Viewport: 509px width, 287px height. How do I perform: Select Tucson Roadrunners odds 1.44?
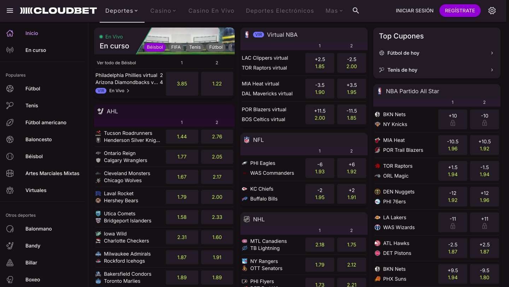click(182, 137)
